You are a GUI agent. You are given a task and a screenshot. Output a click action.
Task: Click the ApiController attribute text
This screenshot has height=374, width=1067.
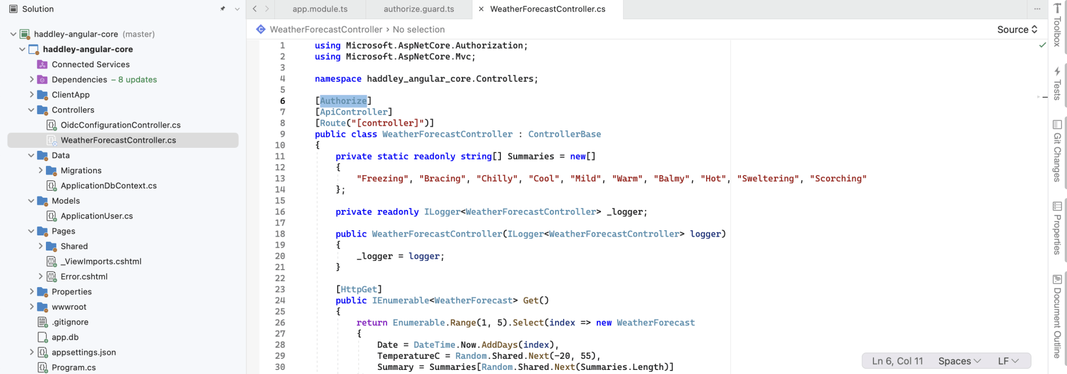354,112
